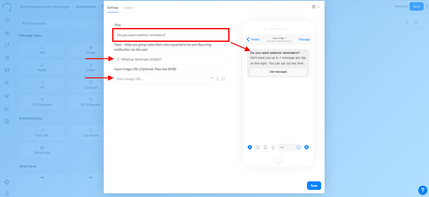
Task: Click the Title text input field
Action: (171, 35)
